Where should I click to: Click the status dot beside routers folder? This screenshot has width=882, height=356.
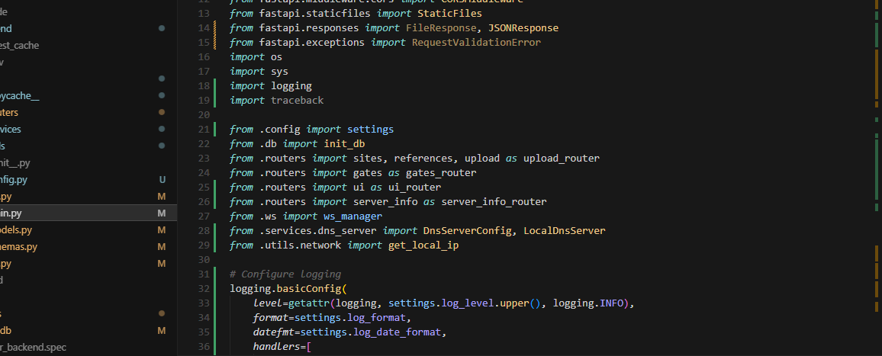click(162, 113)
